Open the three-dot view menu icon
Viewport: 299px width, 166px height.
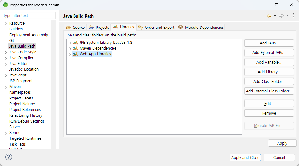coord(293,16)
